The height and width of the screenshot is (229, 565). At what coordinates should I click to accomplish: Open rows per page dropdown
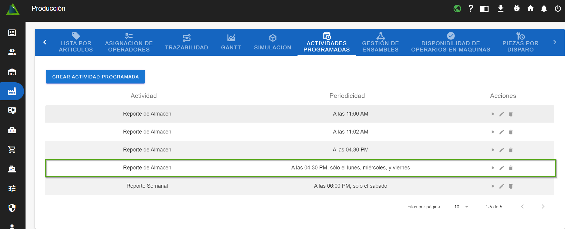[x=462, y=207]
